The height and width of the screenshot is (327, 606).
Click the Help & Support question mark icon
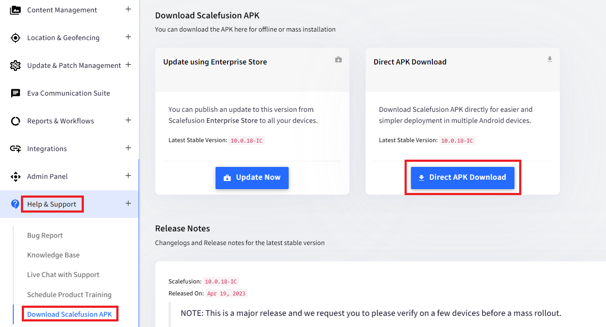coord(15,204)
